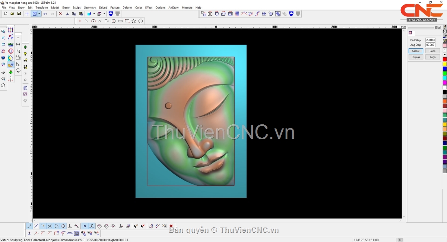Click the open folder icon
Viewport: 447px width, 242px height.
point(12,14)
